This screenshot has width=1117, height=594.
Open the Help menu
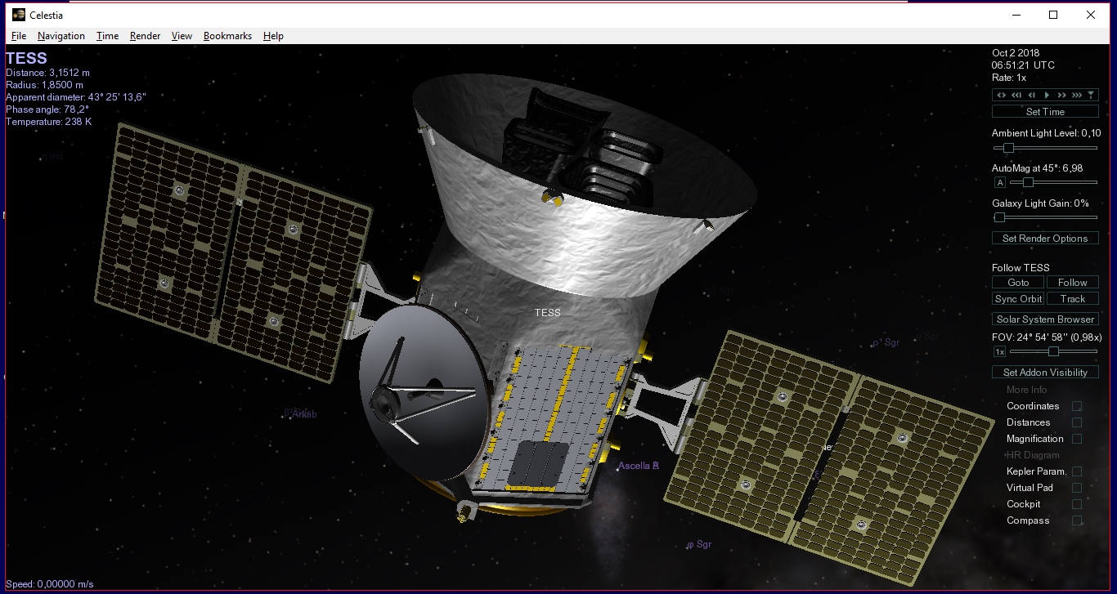[273, 36]
